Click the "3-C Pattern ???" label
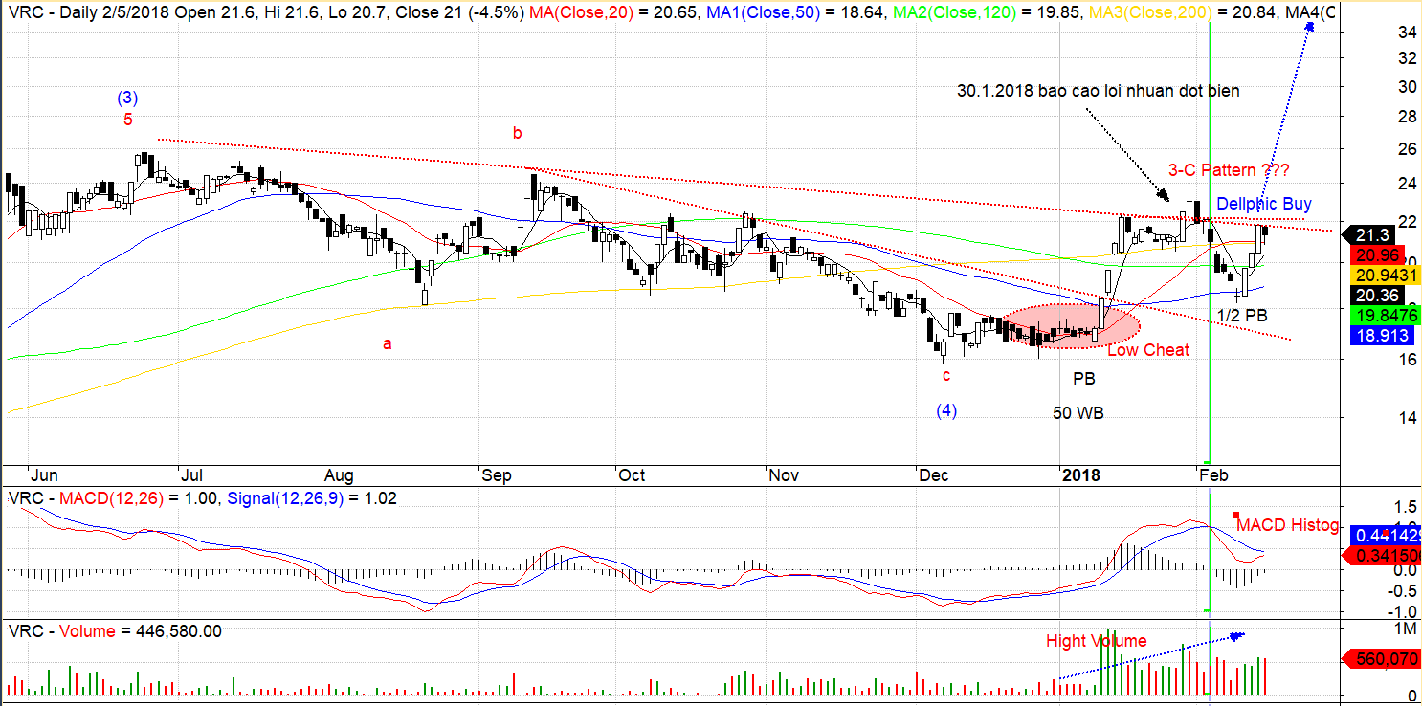The image size is (1422, 706). coord(1228,170)
